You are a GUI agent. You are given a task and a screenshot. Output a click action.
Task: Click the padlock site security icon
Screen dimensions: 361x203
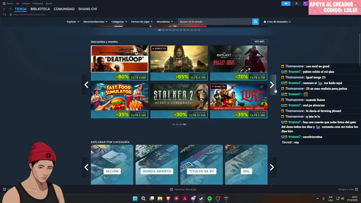pos(11,14)
